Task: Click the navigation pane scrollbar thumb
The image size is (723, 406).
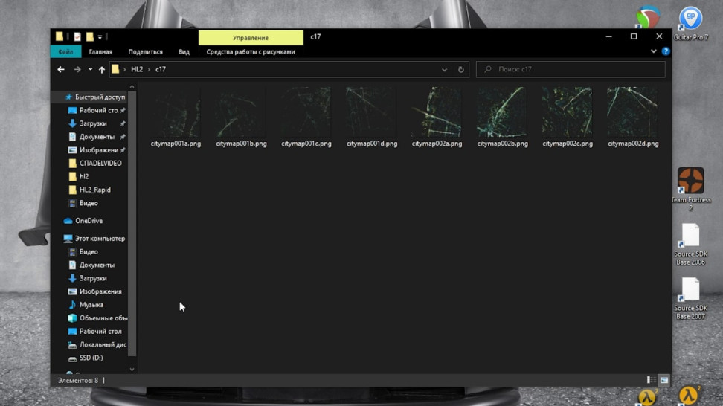Action: click(x=132, y=224)
